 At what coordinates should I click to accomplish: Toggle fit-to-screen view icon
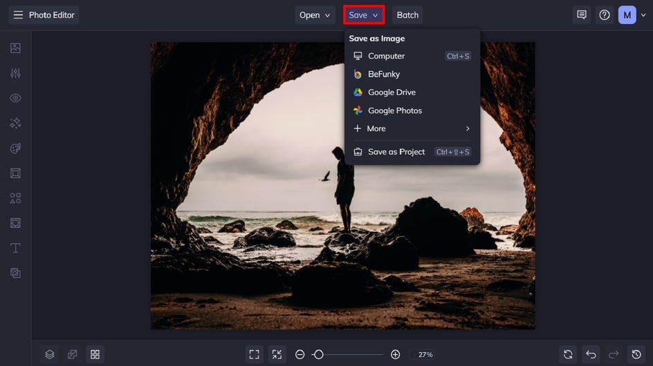tap(254, 354)
